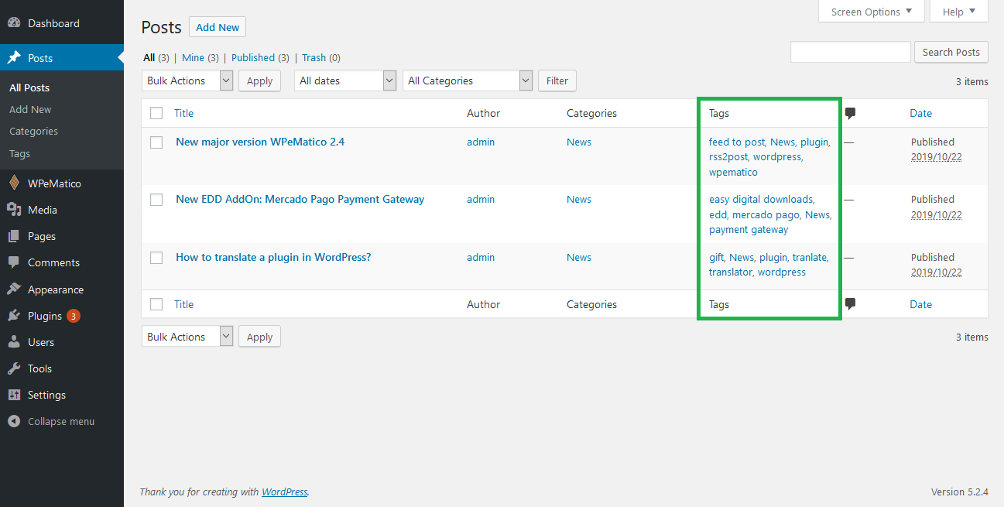Click the search posts text field
Viewport: 1004px width, 507px height.
coord(850,53)
